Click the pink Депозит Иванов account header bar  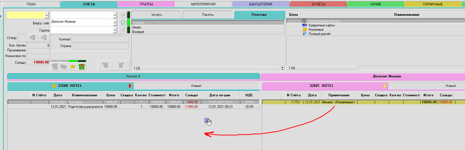click(x=362, y=76)
